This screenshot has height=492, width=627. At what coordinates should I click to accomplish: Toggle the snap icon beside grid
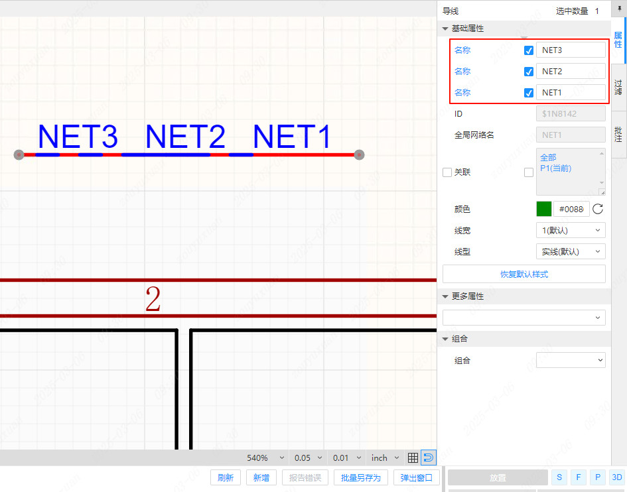point(429,458)
